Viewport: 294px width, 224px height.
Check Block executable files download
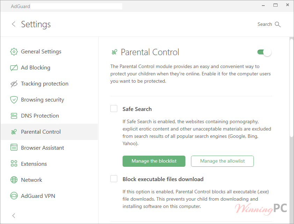click(x=114, y=178)
